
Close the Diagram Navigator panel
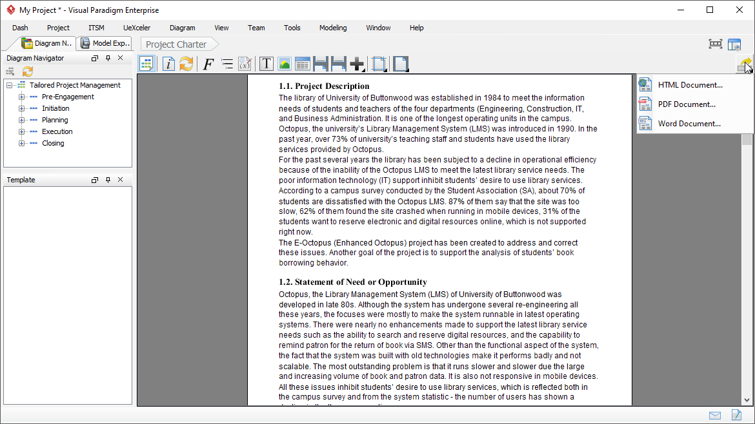[121, 58]
